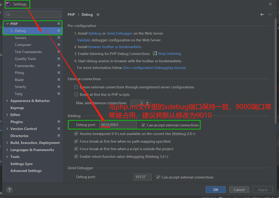279x198 pixels.
Task: Click project-level icon next to Twig
Action: pyautogui.click(x=59, y=94)
